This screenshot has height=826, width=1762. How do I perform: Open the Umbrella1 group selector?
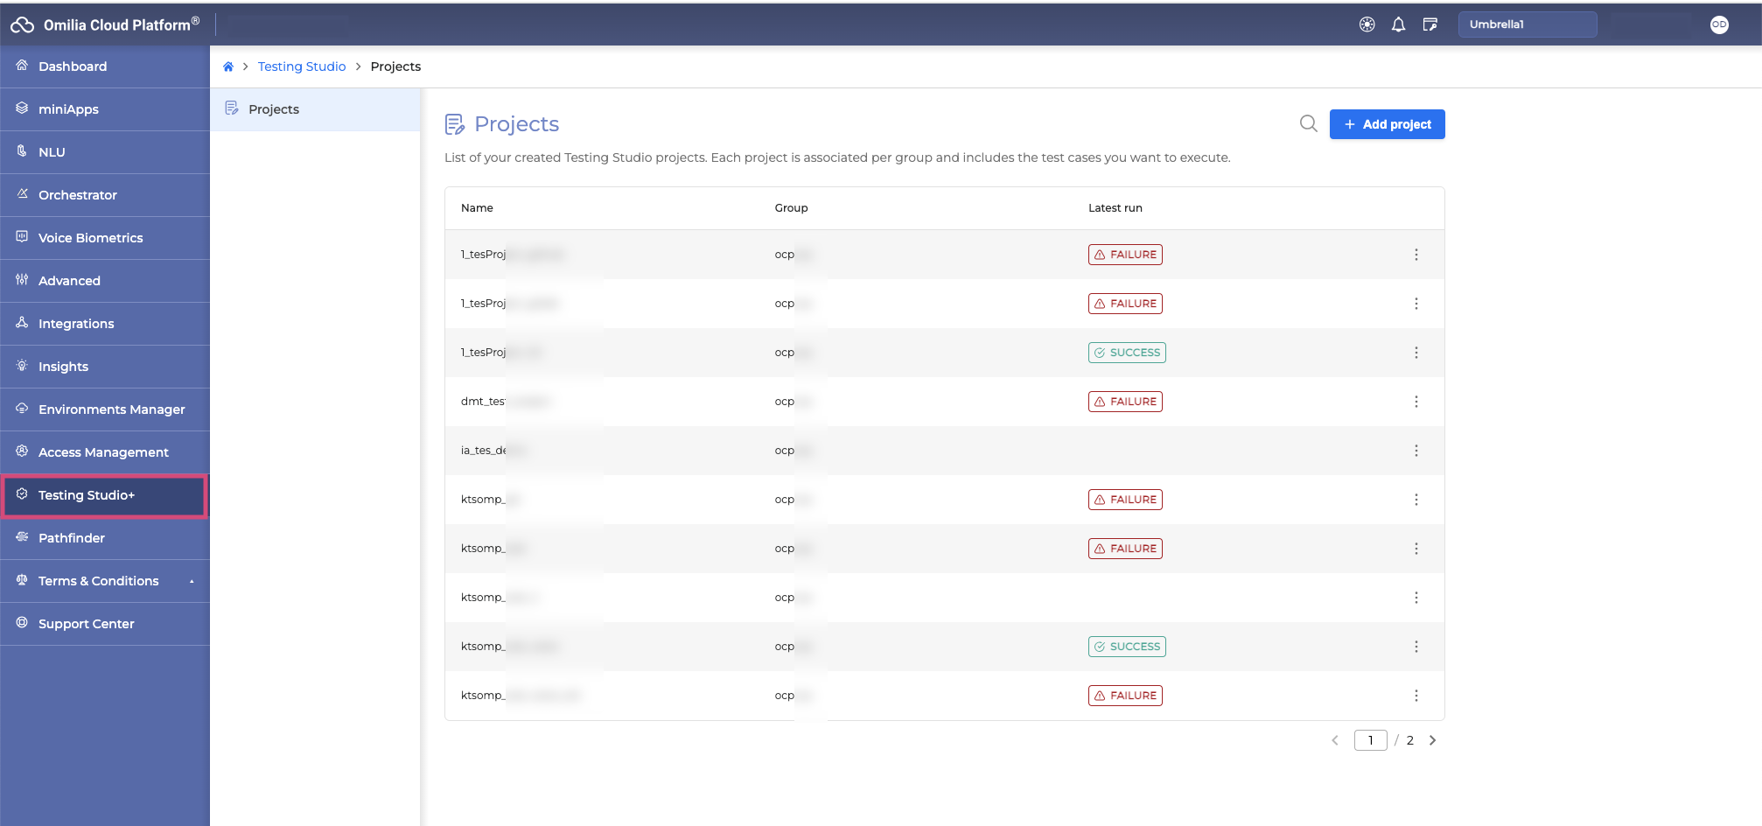pyautogui.click(x=1527, y=24)
